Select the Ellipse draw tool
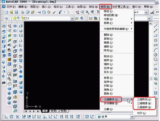This screenshot has width=160, height=121. 155,69
